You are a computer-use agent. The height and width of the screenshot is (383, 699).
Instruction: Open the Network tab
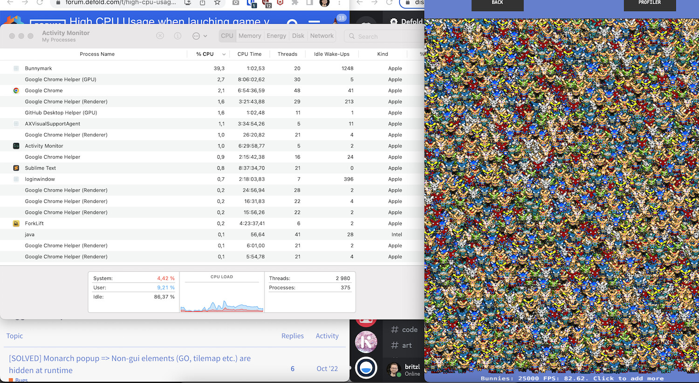[x=322, y=36]
